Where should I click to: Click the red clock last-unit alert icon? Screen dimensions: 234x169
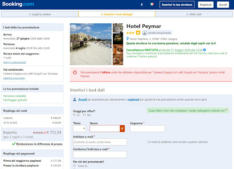(x=75, y=72)
